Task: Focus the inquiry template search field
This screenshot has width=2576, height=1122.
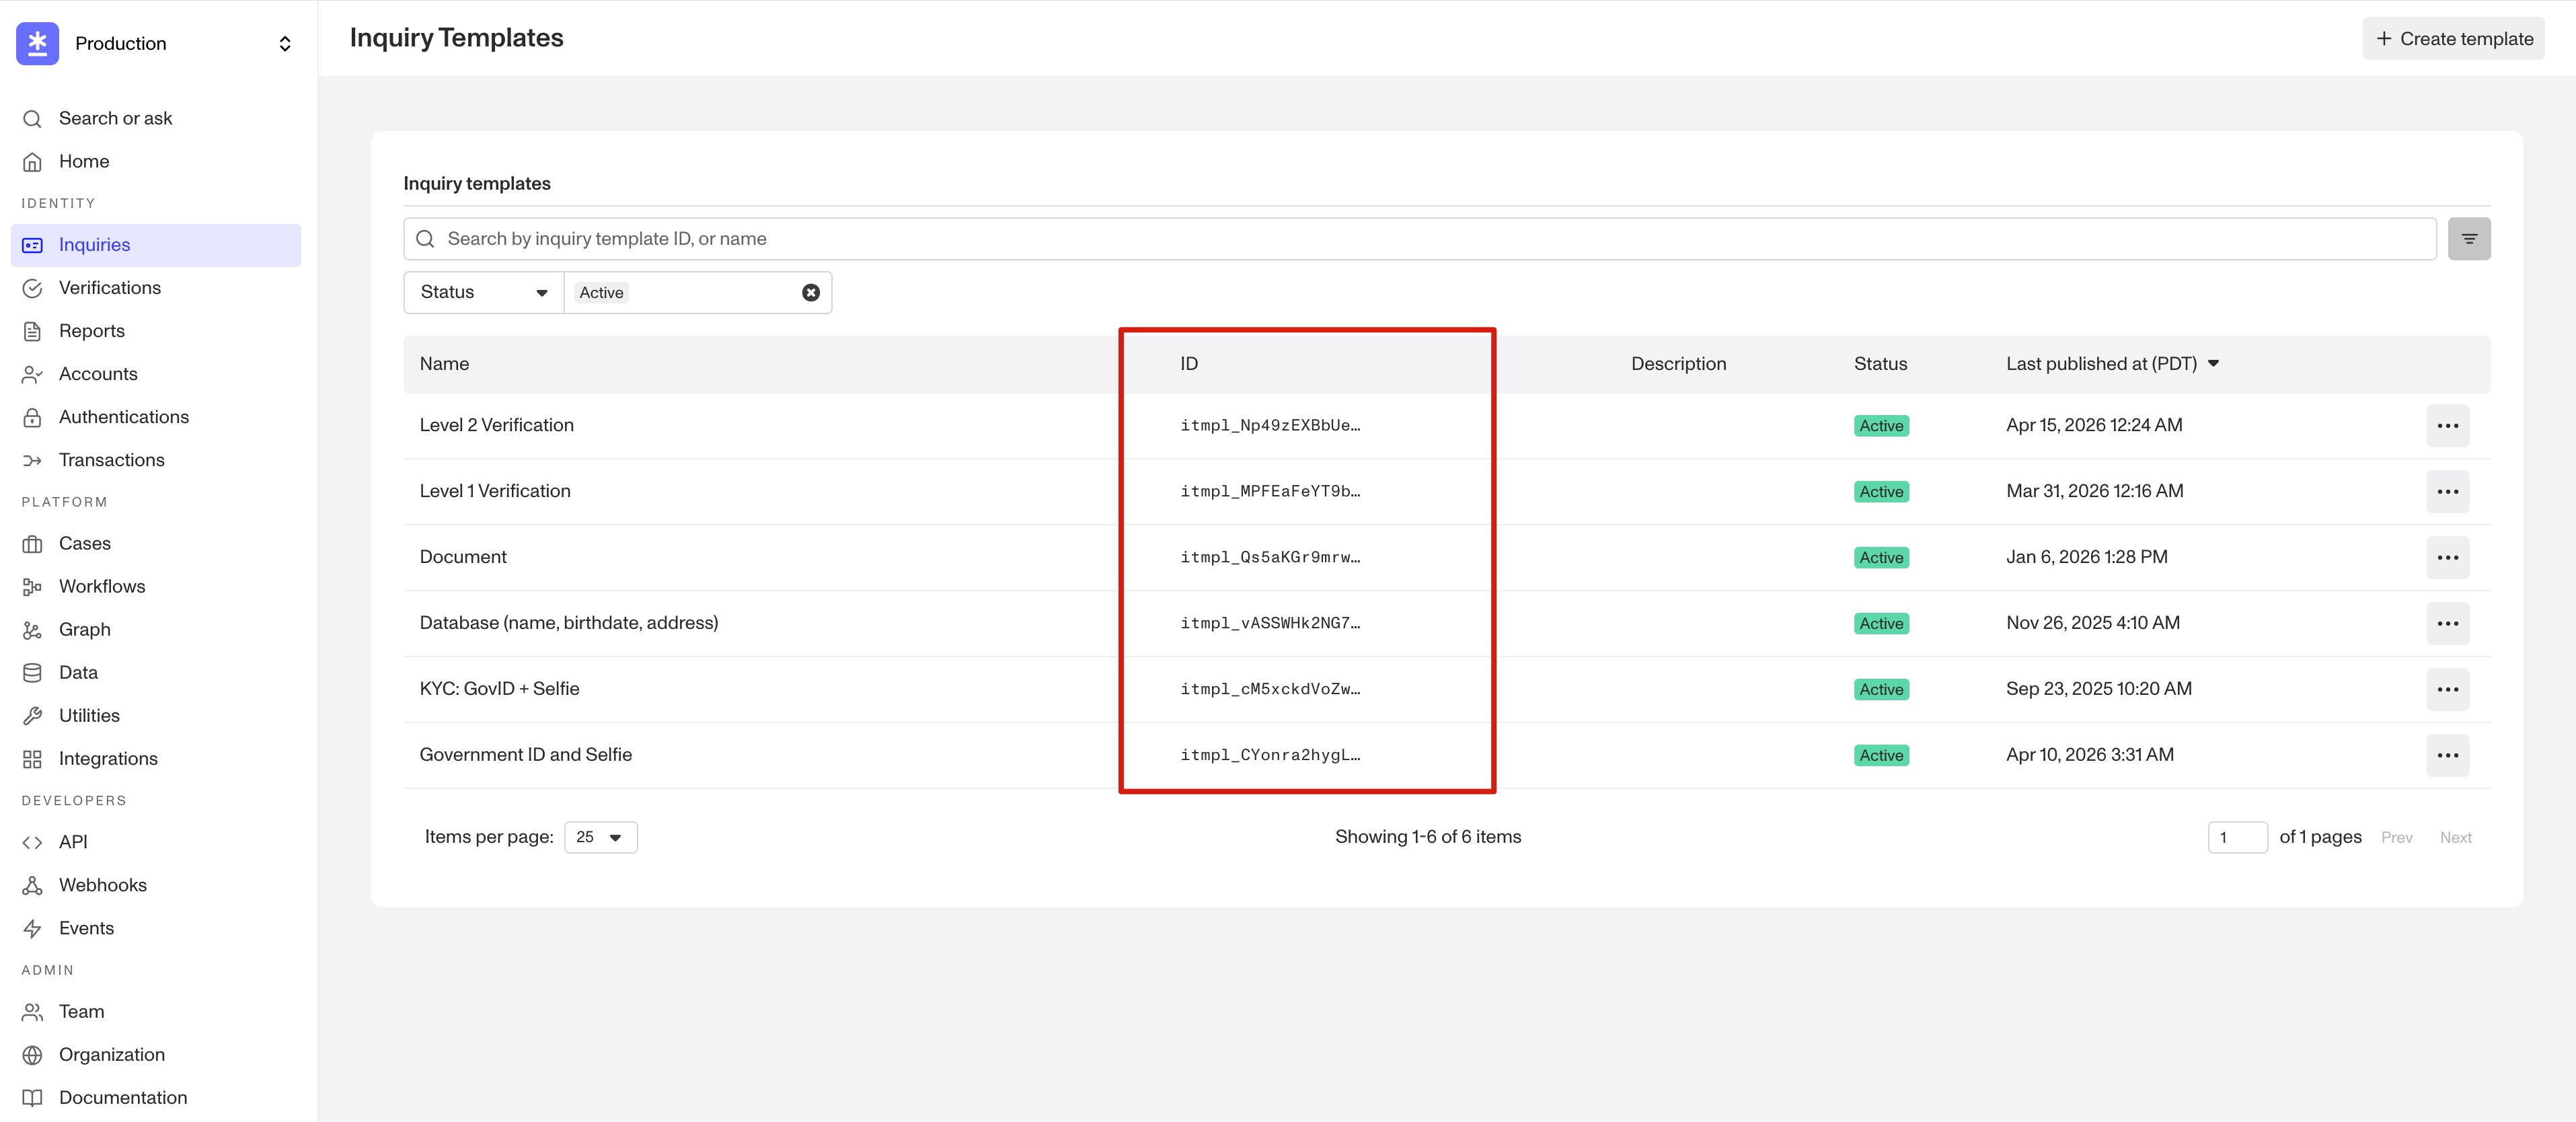Action: [1420, 239]
